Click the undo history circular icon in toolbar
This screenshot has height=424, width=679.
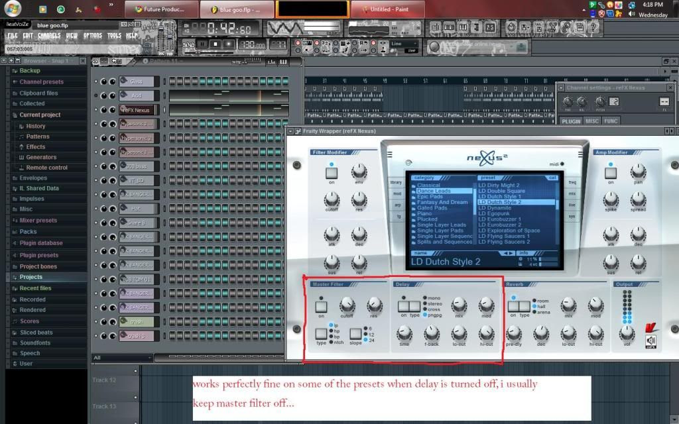tap(511, 27)
